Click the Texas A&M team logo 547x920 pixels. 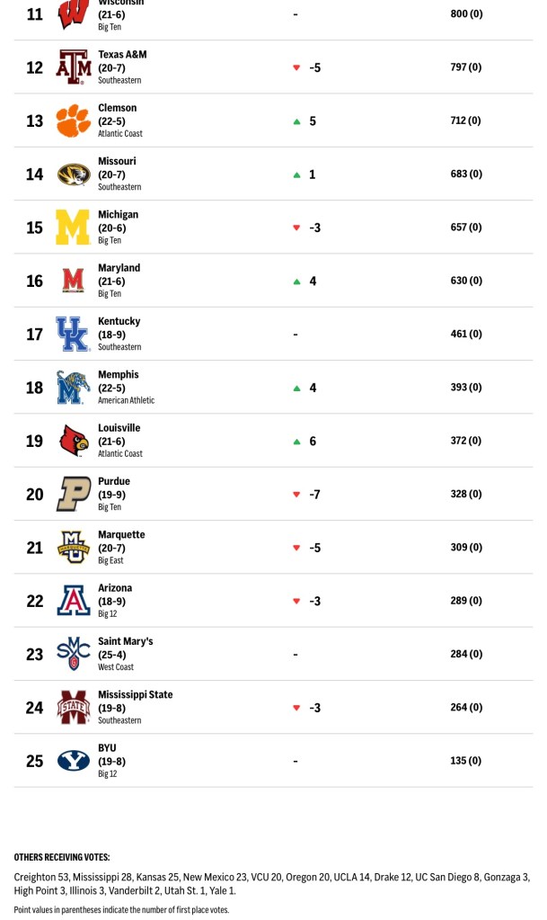point(74,67)
